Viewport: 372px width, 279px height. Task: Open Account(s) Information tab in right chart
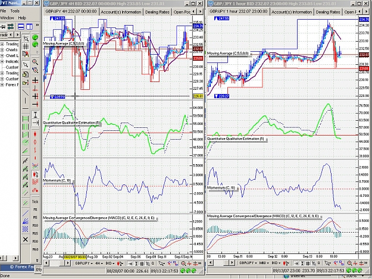coord(292,12)
